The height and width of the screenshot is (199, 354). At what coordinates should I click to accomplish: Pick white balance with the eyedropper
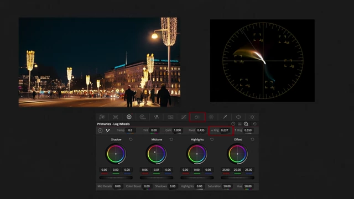[x=108, y=130]
